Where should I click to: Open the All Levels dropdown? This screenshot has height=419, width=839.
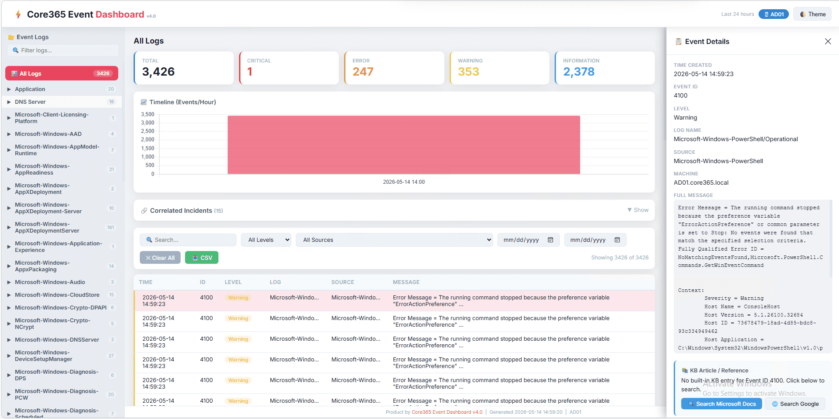(266, 240)
